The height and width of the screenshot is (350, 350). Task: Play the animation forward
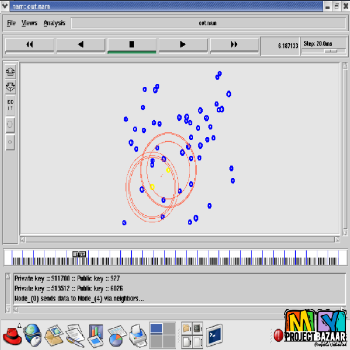(x=183, y=45)
